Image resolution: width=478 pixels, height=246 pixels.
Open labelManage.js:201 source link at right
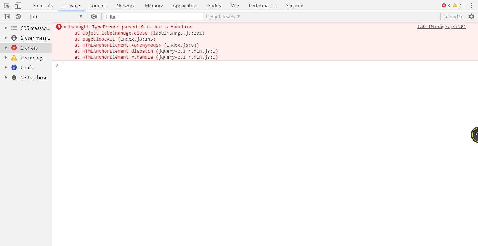(x=442, y=27)
